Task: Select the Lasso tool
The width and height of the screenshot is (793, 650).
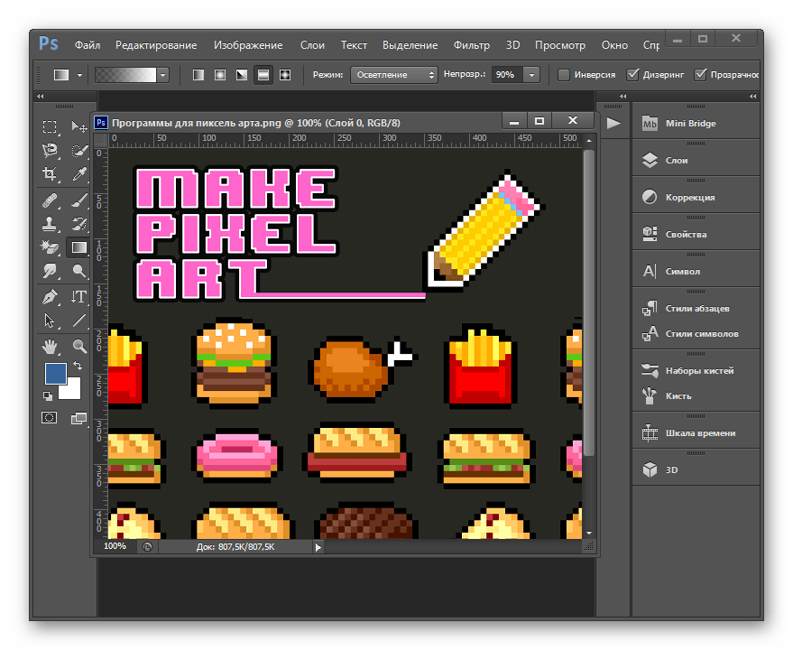Action: tap(50, 151)
